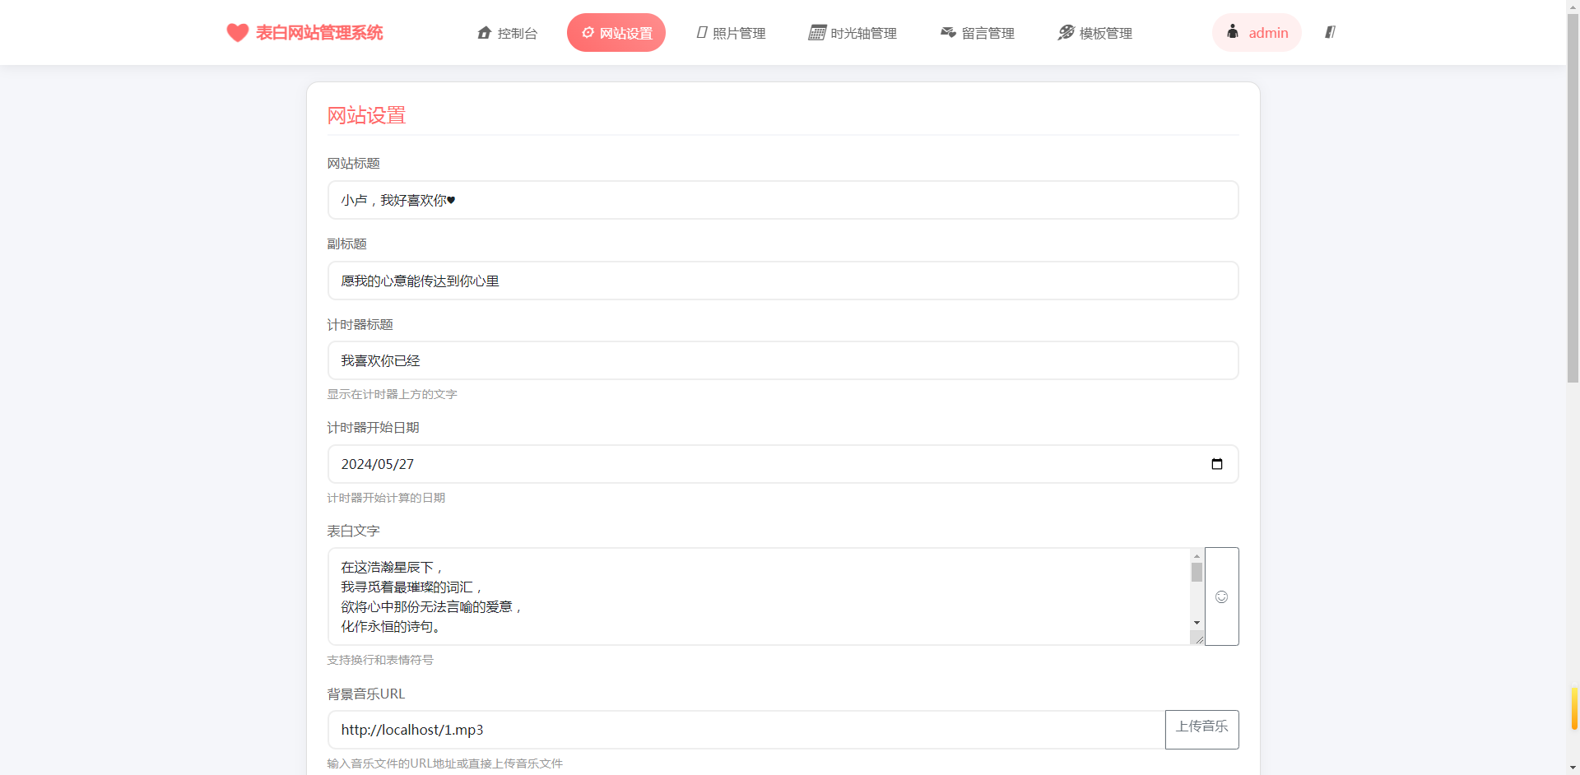Screen dimensions: 1580x775
Task: Click the 计时器标题 text field
Action: [783, 360]
